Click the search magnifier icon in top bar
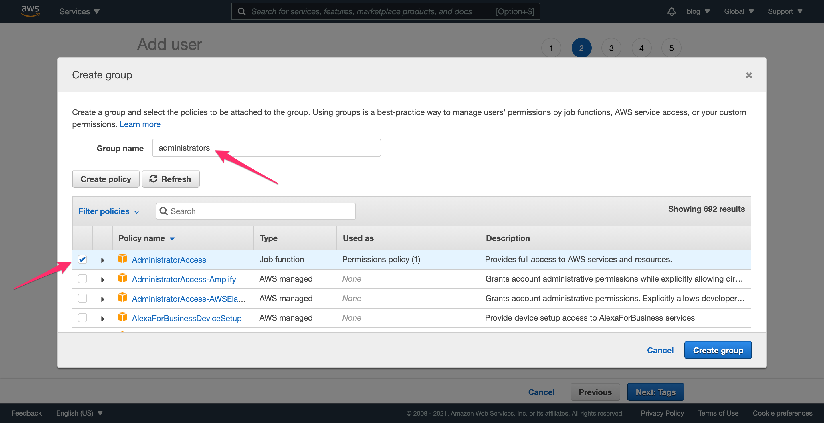 coord(242,11)
